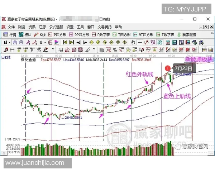
Task: Expand the top toolbar overflow chevron
Action: 212,33
